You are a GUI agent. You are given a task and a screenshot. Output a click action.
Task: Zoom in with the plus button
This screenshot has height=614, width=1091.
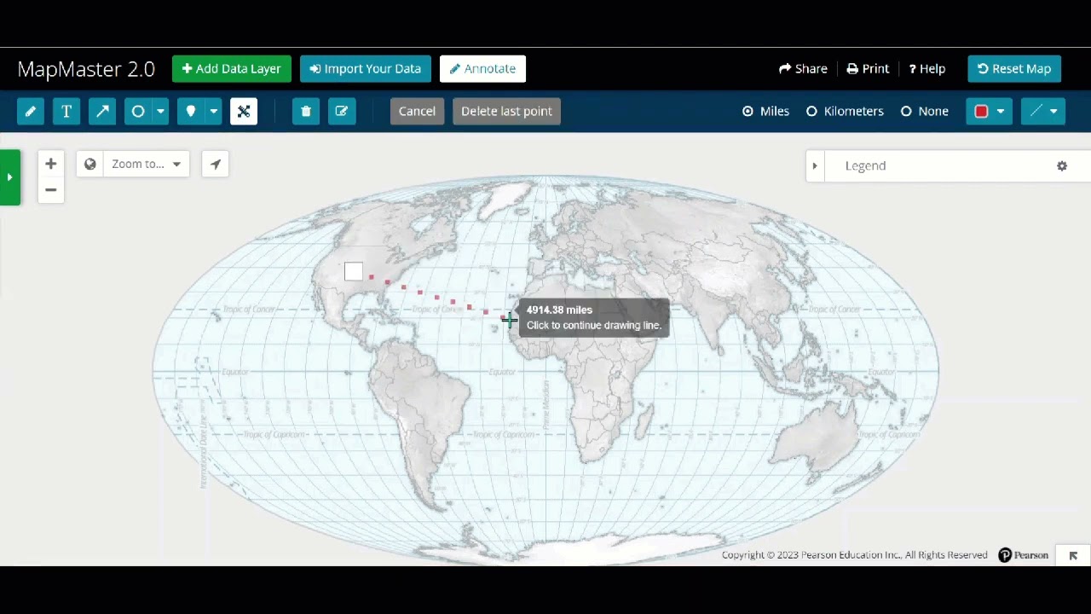(x=50, y=164)
